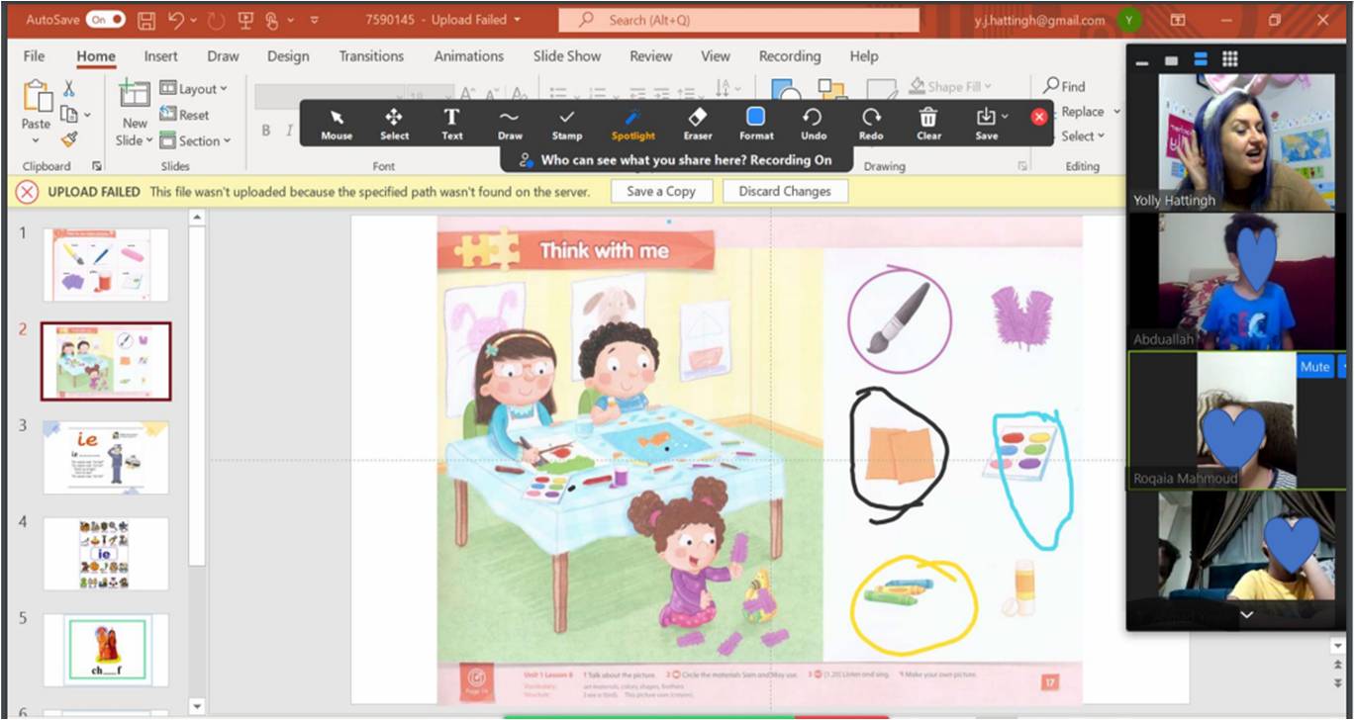Mute Roqaia Mahmoud in Zoom
Viewport: 1355px width, 720px height.
pyautogui.click(x=1314, y=366)
